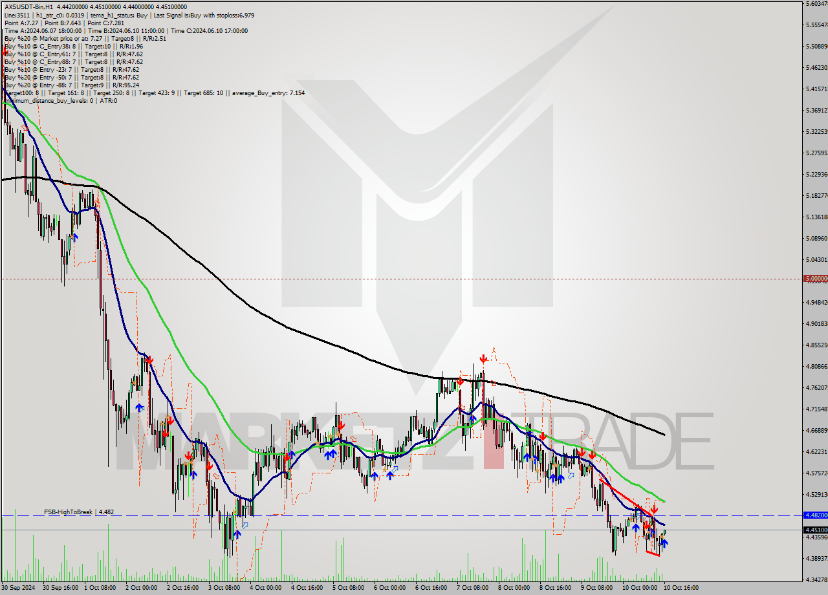Screen dimensions: 828x595
Task: Click the '2 Oct 16:00' time label
Action: (182, 588)
